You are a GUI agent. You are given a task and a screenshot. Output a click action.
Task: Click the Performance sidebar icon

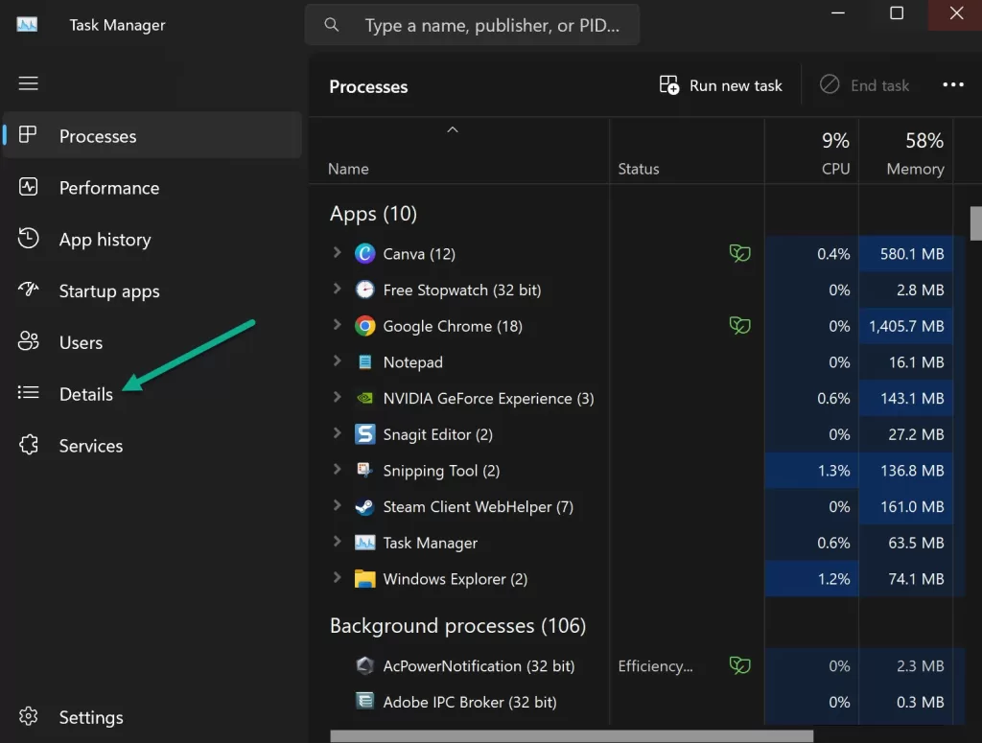click(28, 187)
